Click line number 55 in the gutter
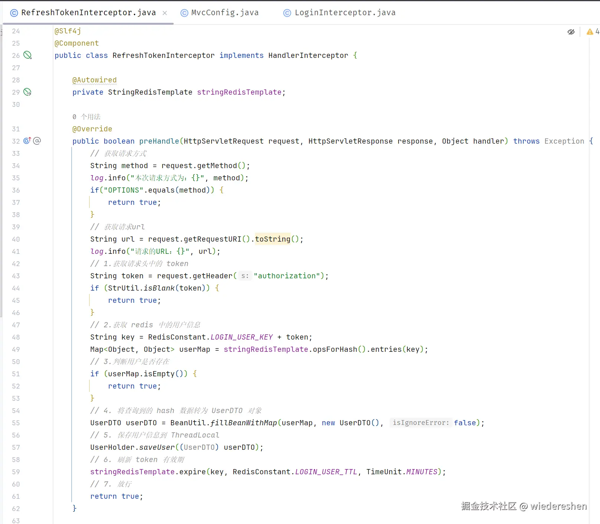Viewport: 600px width, 524px height. point(16,423)
